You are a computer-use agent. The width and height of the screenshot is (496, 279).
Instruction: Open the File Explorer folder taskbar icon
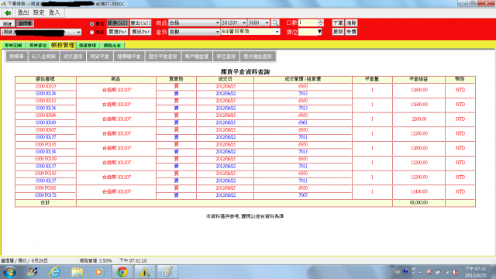(x=77, y=272)
